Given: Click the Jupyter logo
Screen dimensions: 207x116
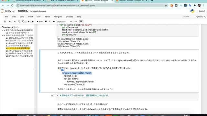Looking at the screenshot, I should point(8,11).
